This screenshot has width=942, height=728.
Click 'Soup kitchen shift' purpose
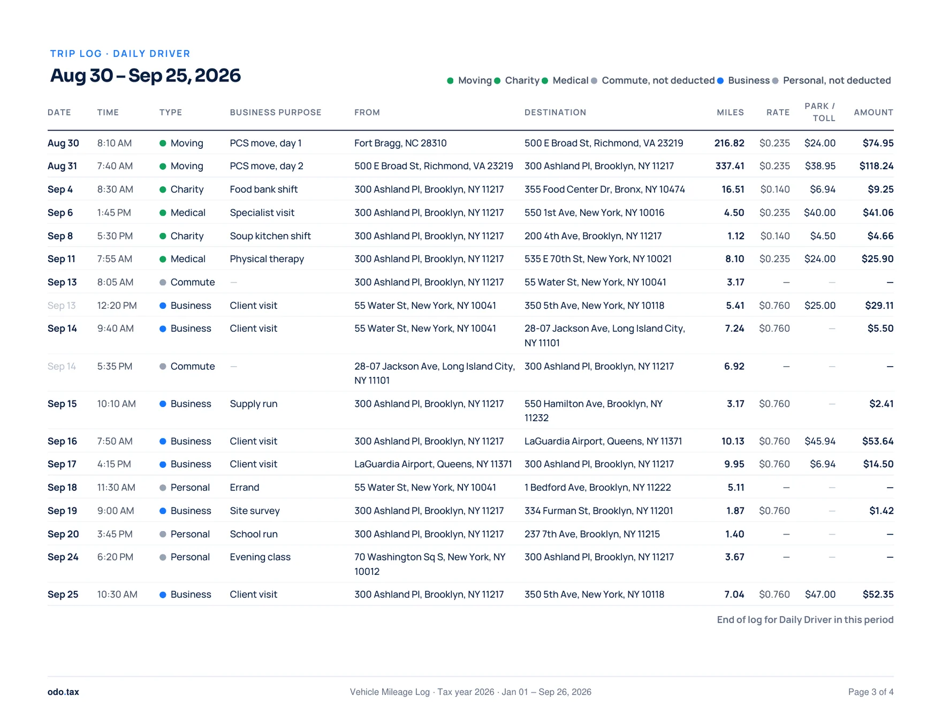tap(270, 236)
